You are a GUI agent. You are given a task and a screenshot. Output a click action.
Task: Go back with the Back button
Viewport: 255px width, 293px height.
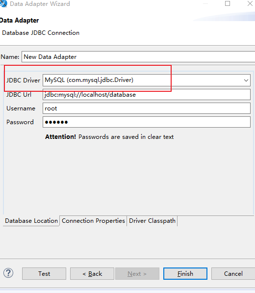point(92,273)
